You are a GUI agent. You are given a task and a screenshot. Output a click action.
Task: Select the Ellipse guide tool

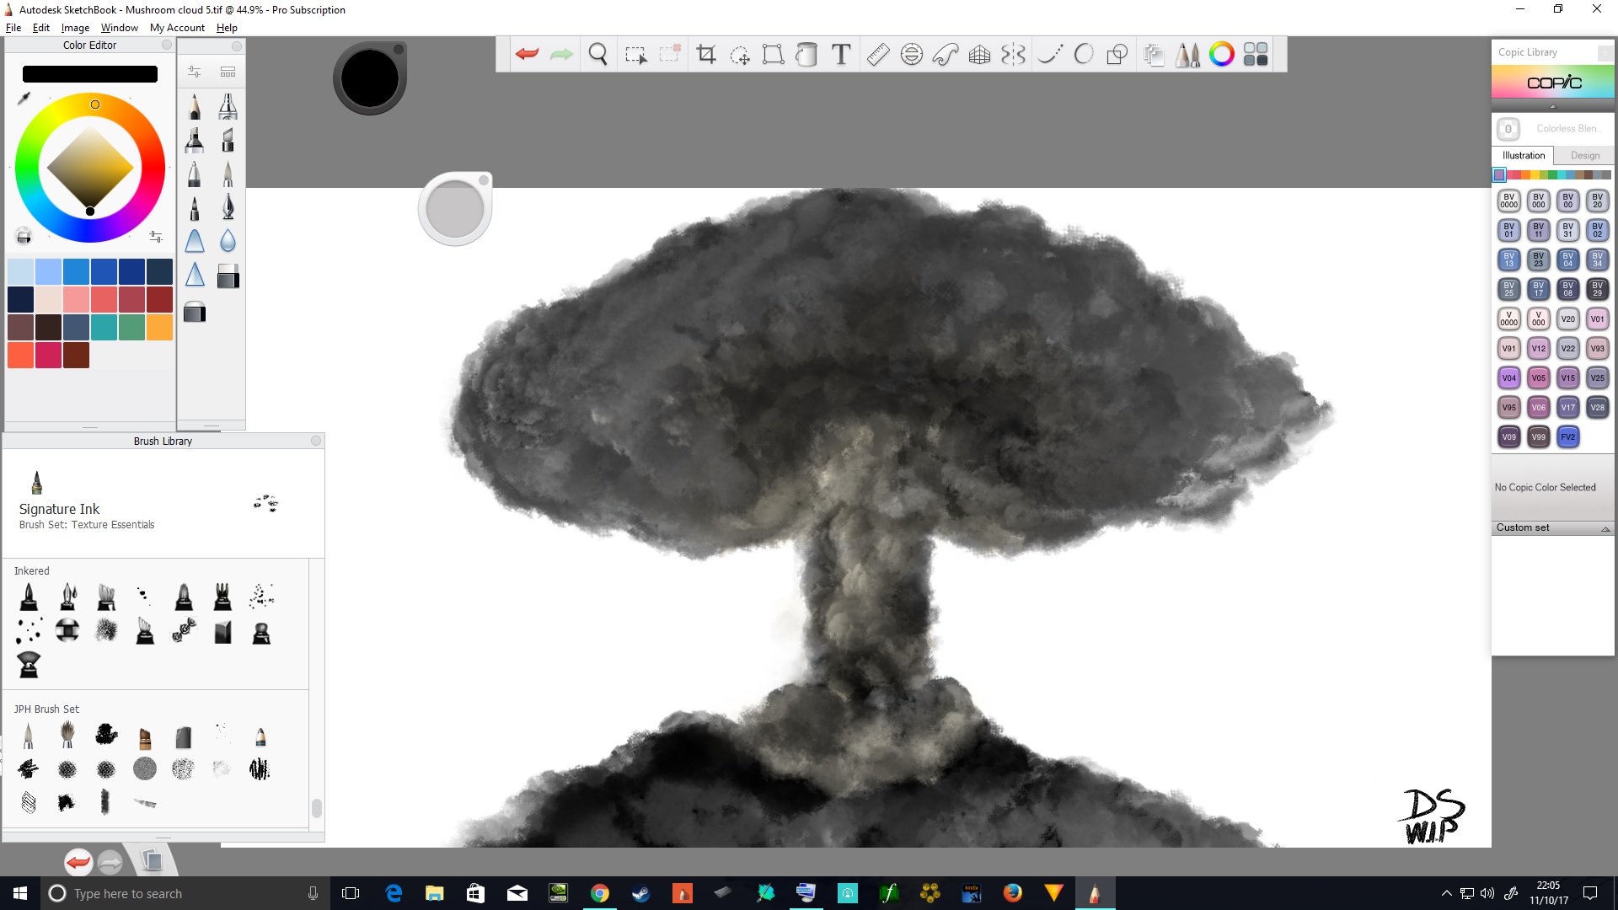(911, 54)
